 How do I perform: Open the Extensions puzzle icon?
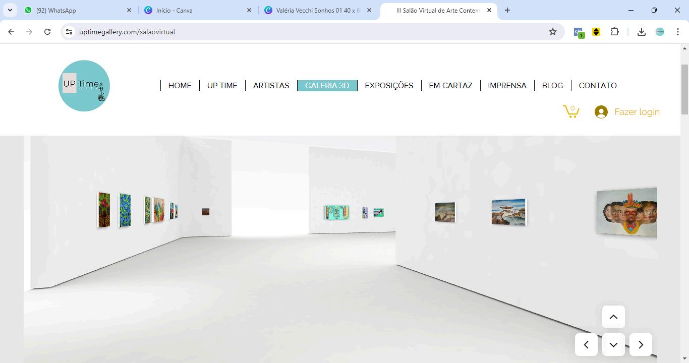point(614,32)
